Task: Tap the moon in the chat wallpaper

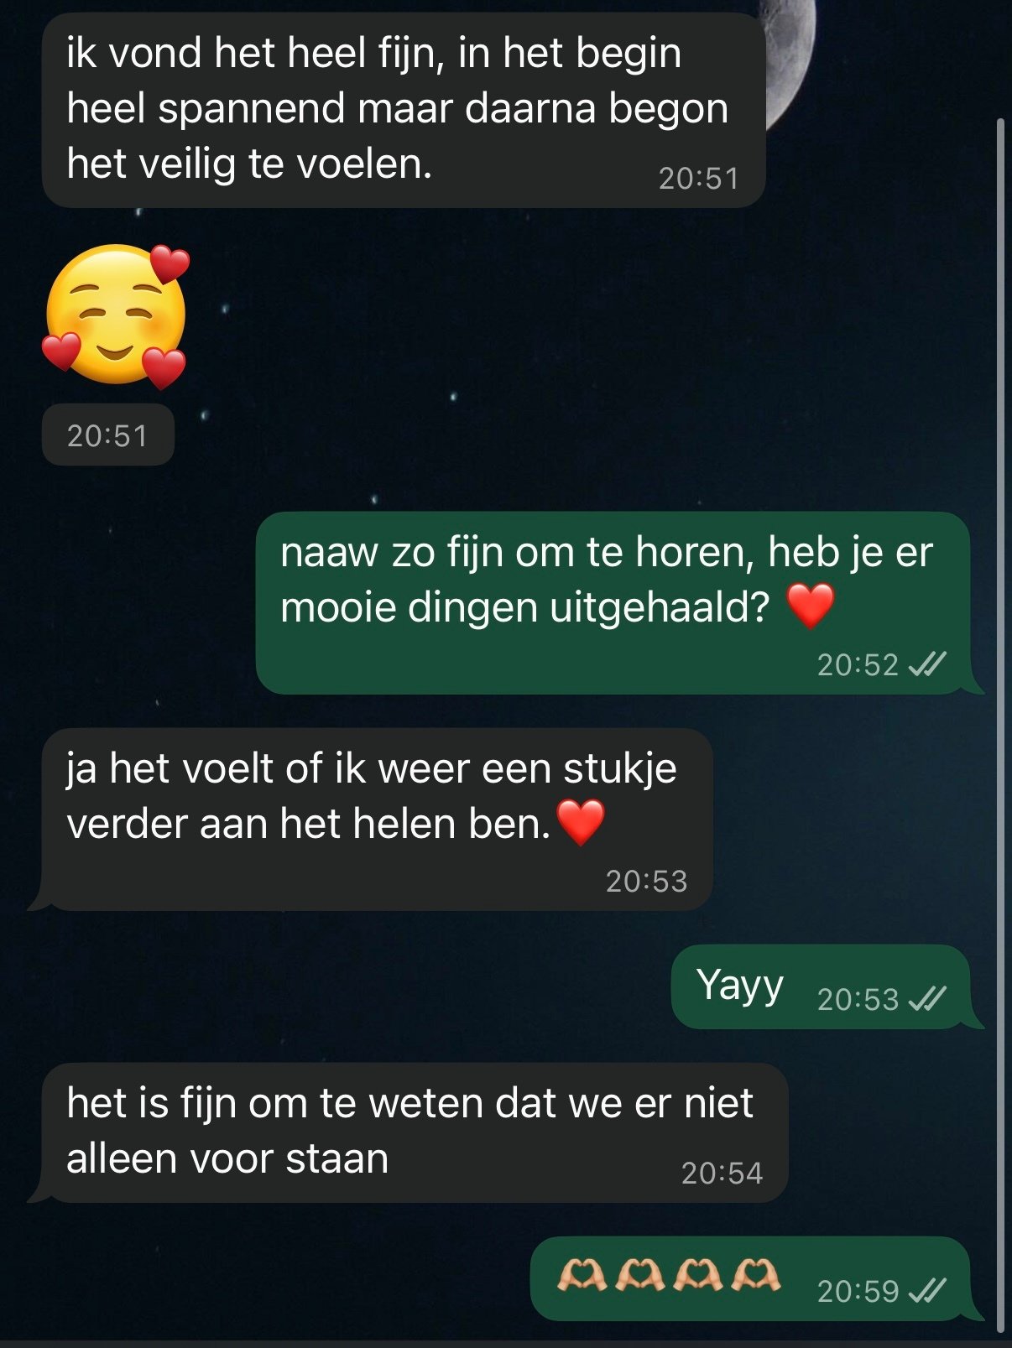Action: (789, 59)
